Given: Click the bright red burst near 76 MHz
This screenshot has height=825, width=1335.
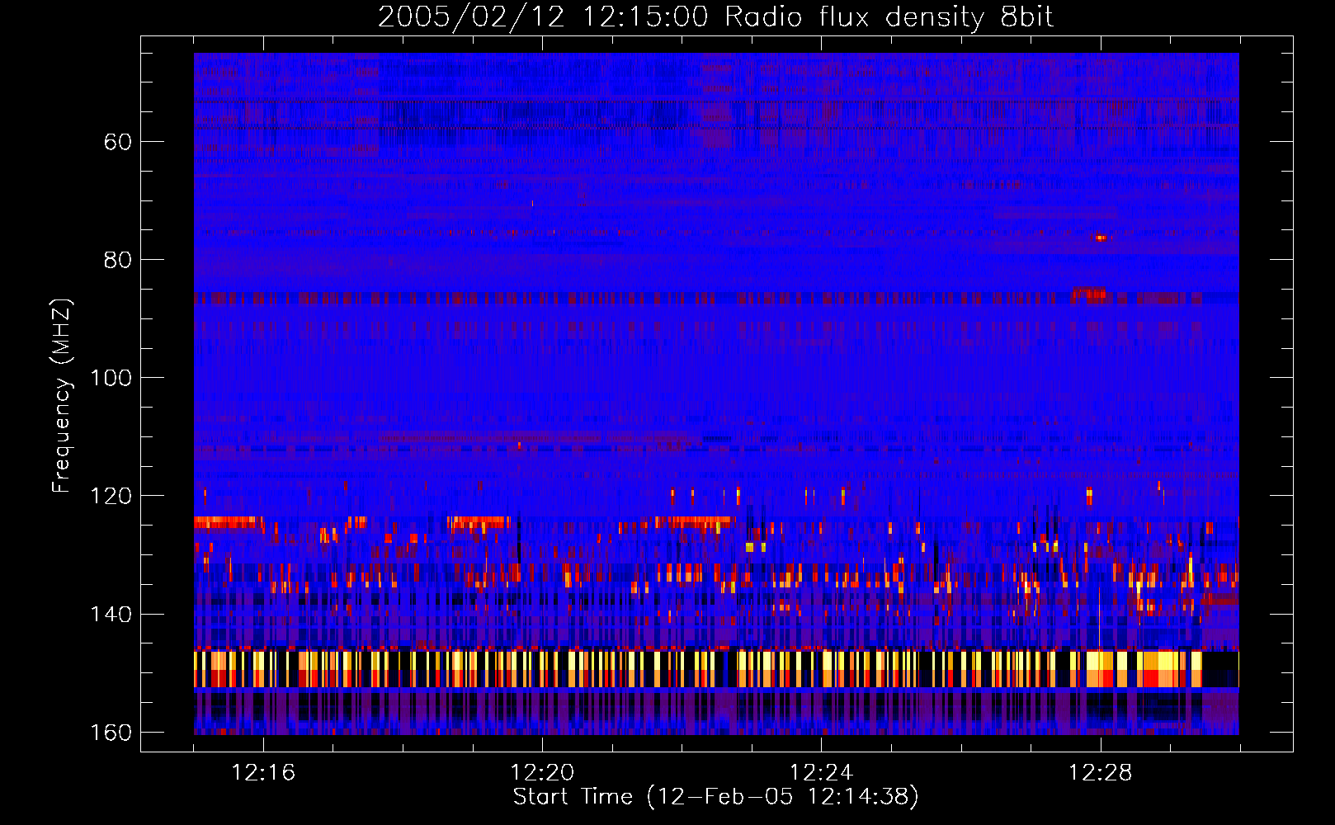Looking at the screenshot, I should tap(1101, 238).
